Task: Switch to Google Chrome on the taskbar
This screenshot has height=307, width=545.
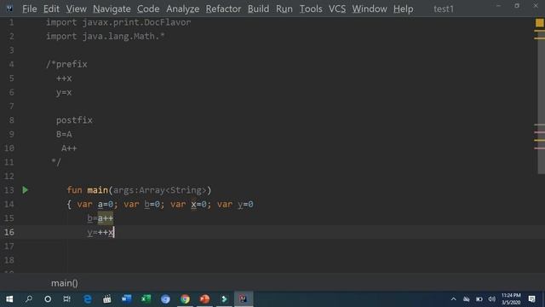Action: tap(186, 299)
